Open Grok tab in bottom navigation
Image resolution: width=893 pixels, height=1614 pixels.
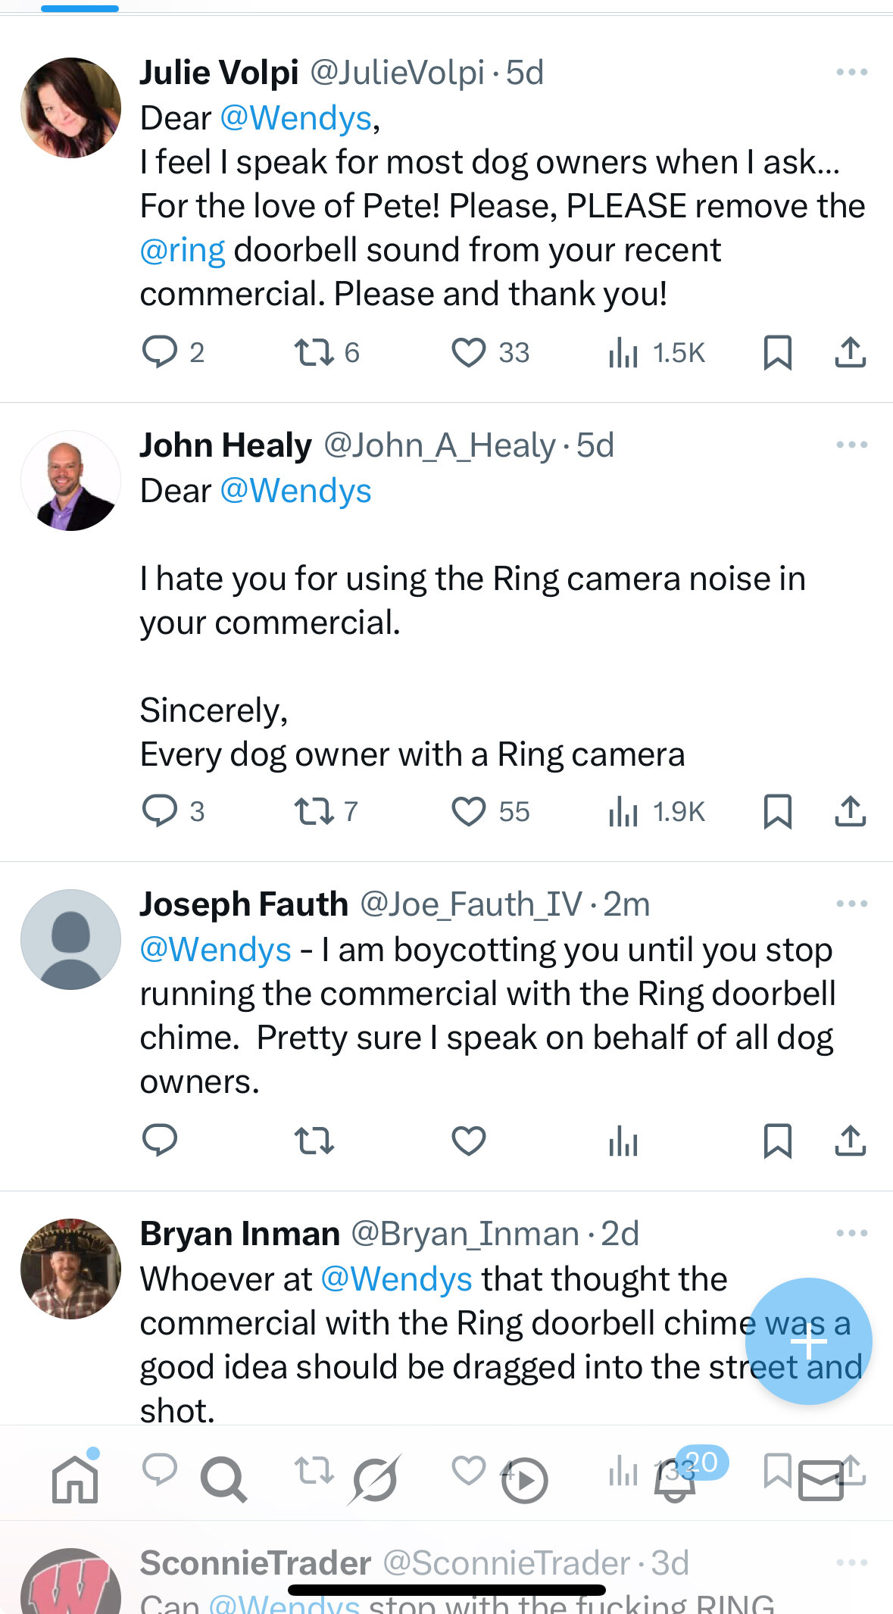[374, 1479]
